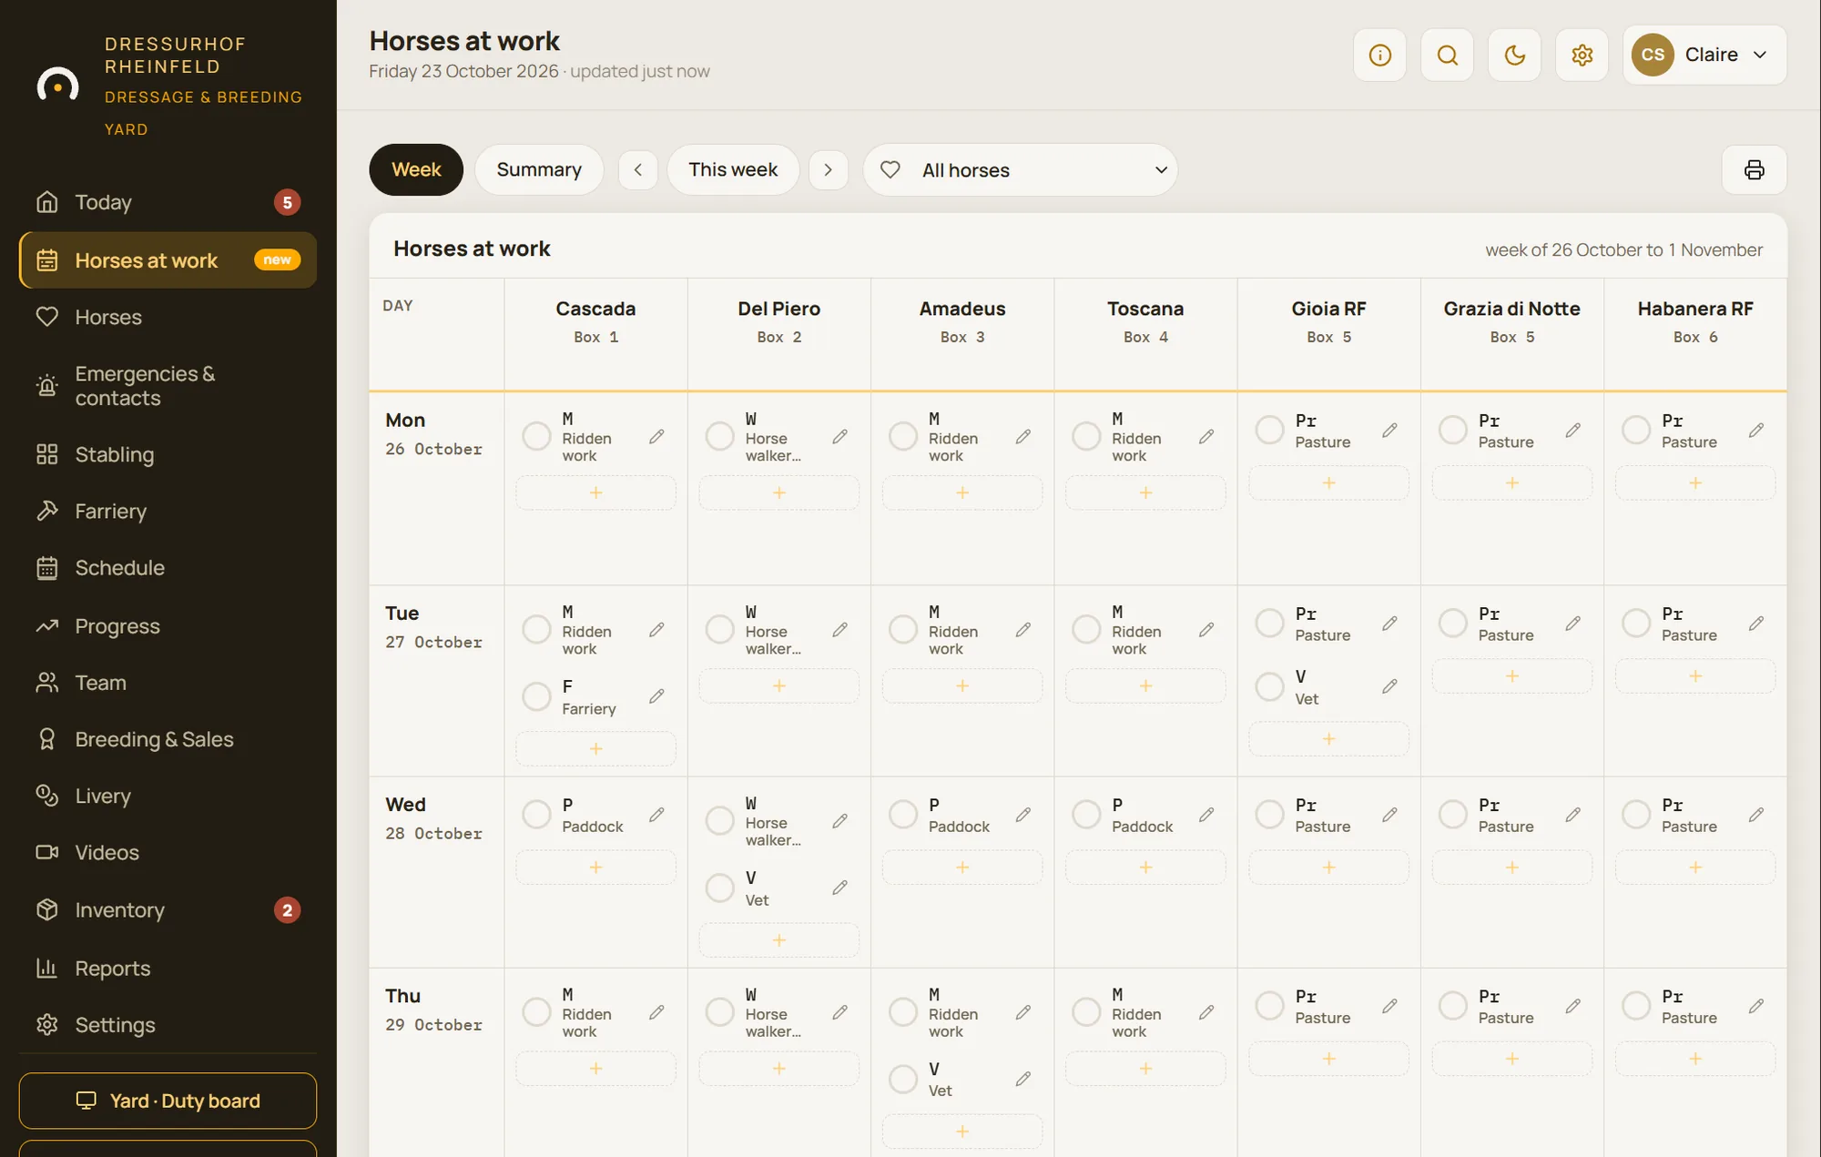Switch to the Summary view tab

tap(539, 169)
